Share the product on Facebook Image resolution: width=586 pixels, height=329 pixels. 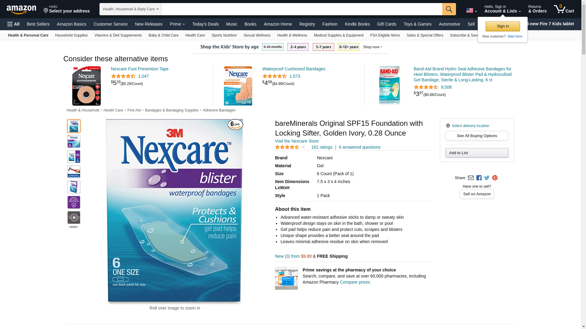[479, 178]
